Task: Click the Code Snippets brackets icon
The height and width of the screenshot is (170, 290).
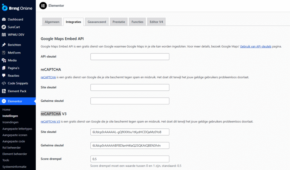Action: (4, 83)
